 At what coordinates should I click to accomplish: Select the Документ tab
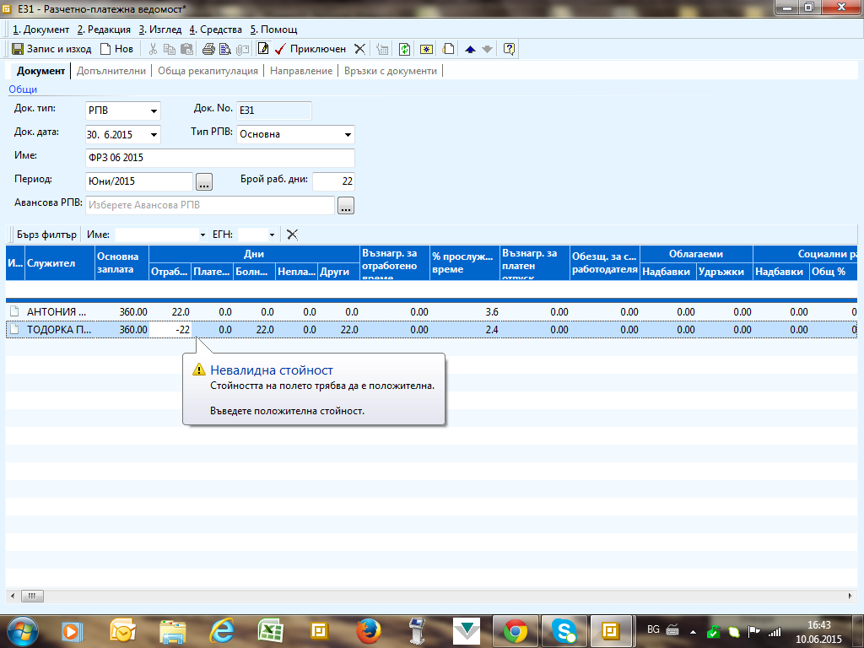coord(40,71)
